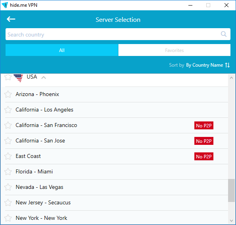Select the All tab

(x=62, y=50)
